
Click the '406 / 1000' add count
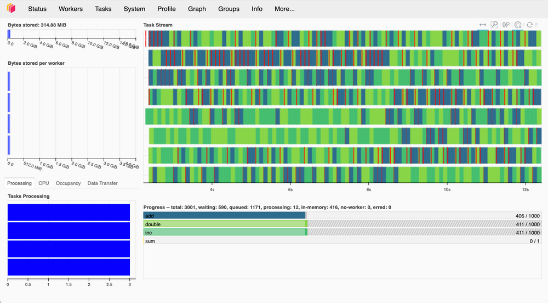pos(528,216)
